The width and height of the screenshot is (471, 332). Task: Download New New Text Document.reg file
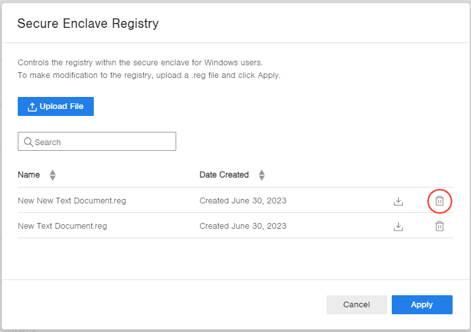[398, 201]
